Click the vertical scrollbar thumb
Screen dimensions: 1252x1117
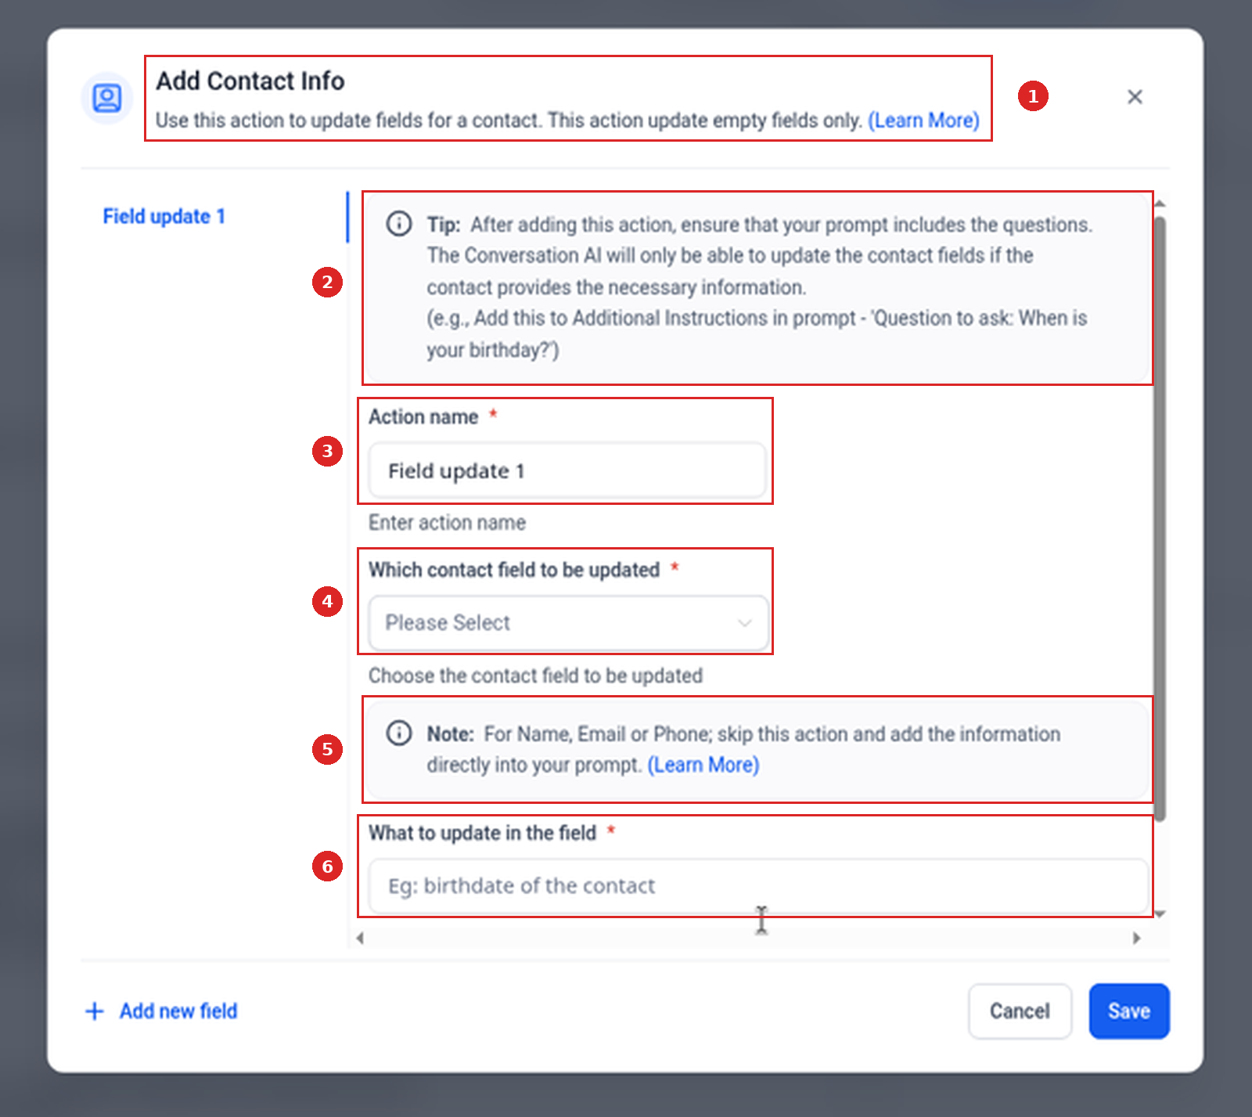(1160, 518)
